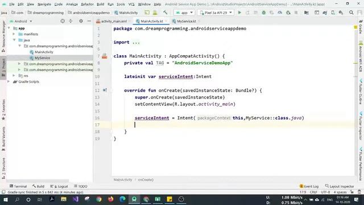
Task: Run the app with the green play button
Action: pyautogui.click(x=239, y=13)
